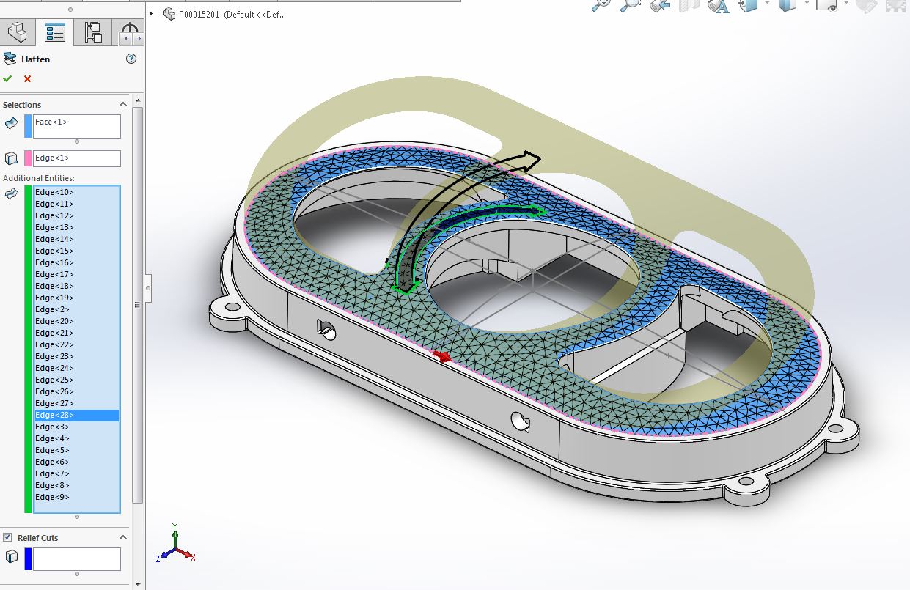The image size is (910, 590).
Task: Click the PropertyManager scroll-down arrow
Action: click(x=136, y=583)
